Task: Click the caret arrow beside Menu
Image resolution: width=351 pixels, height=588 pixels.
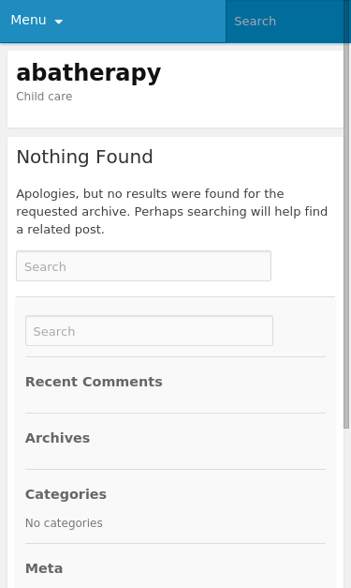Action: (x=58, y=22)
